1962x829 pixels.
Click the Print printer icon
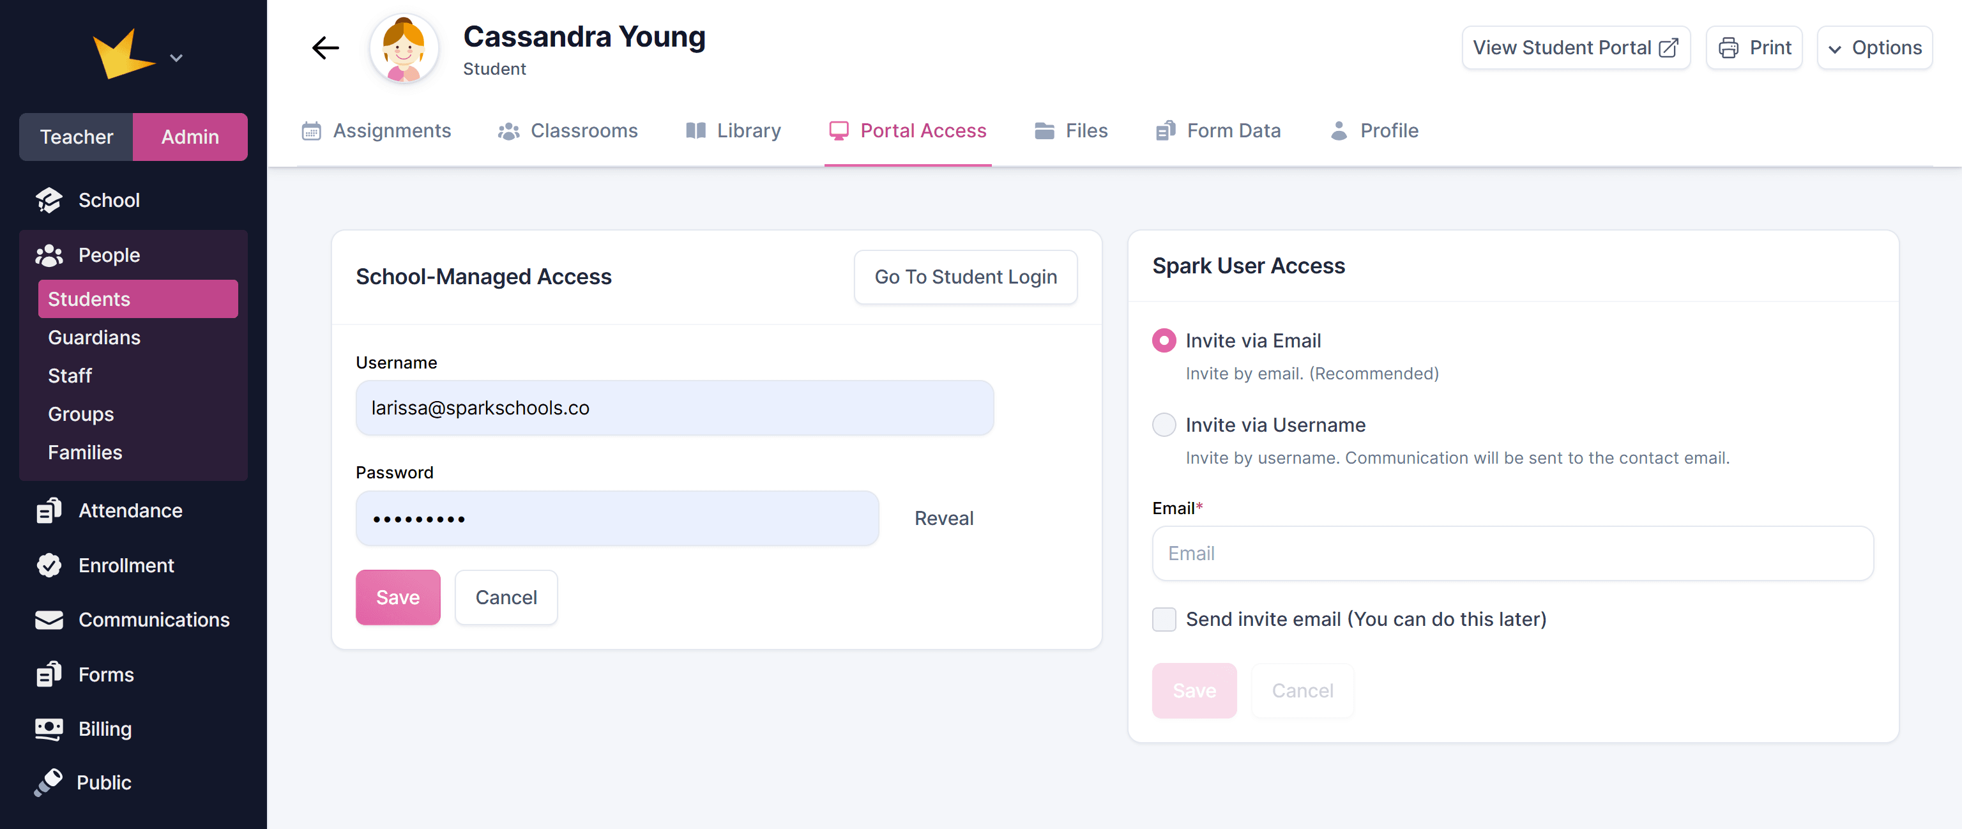pos(1728,48)
